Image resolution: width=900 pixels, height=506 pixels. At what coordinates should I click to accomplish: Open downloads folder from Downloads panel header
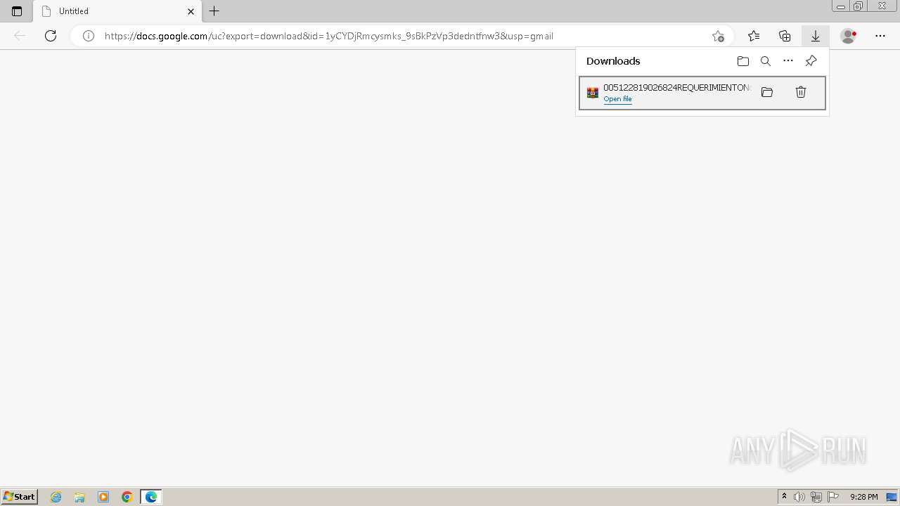point(743,61)
